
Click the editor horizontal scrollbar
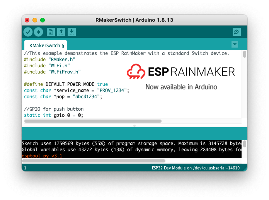[x=93, y=121]
